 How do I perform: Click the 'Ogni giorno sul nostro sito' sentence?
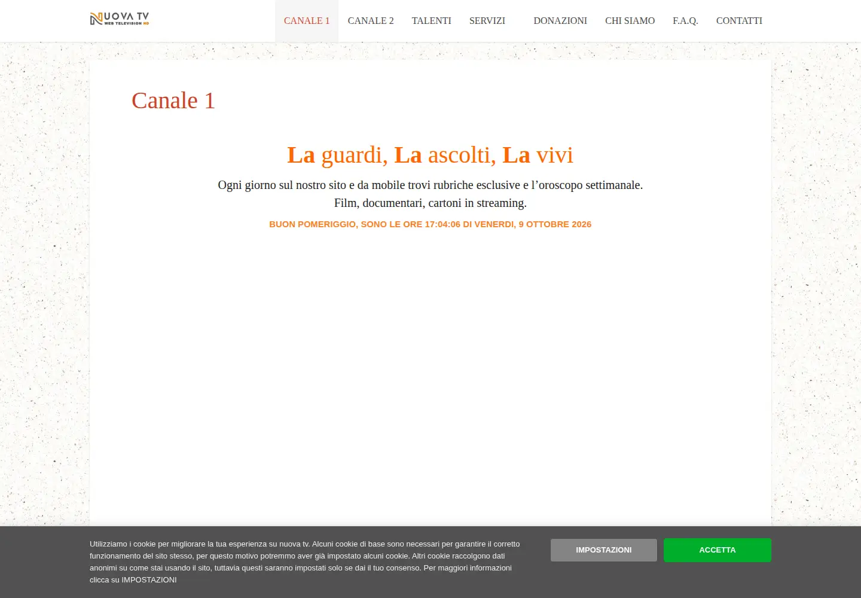coord(430,185)
